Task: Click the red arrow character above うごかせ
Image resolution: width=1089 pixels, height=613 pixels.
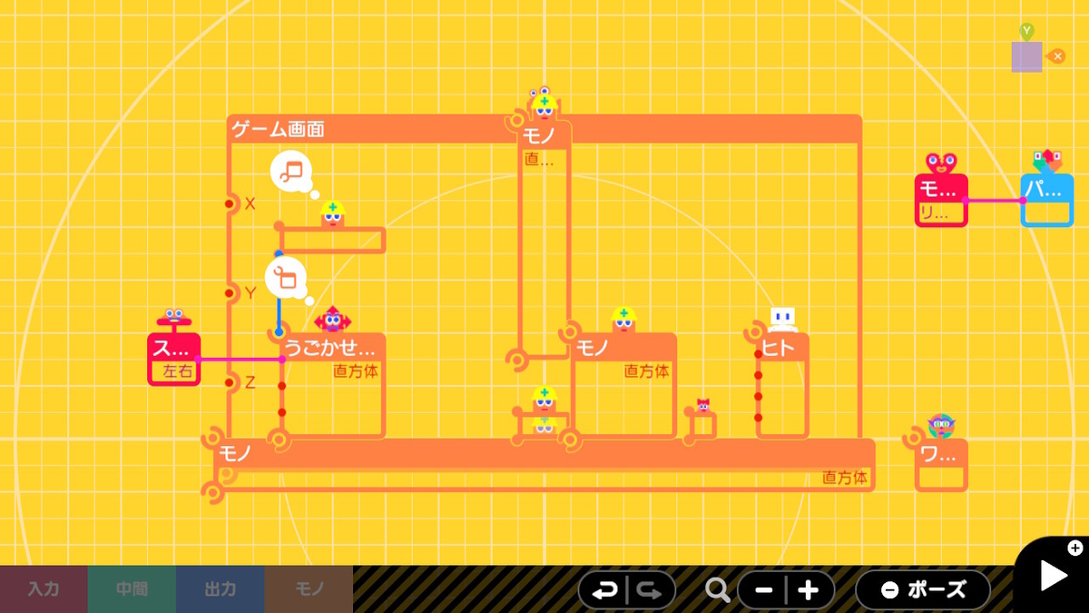Action: coord(332,320)
